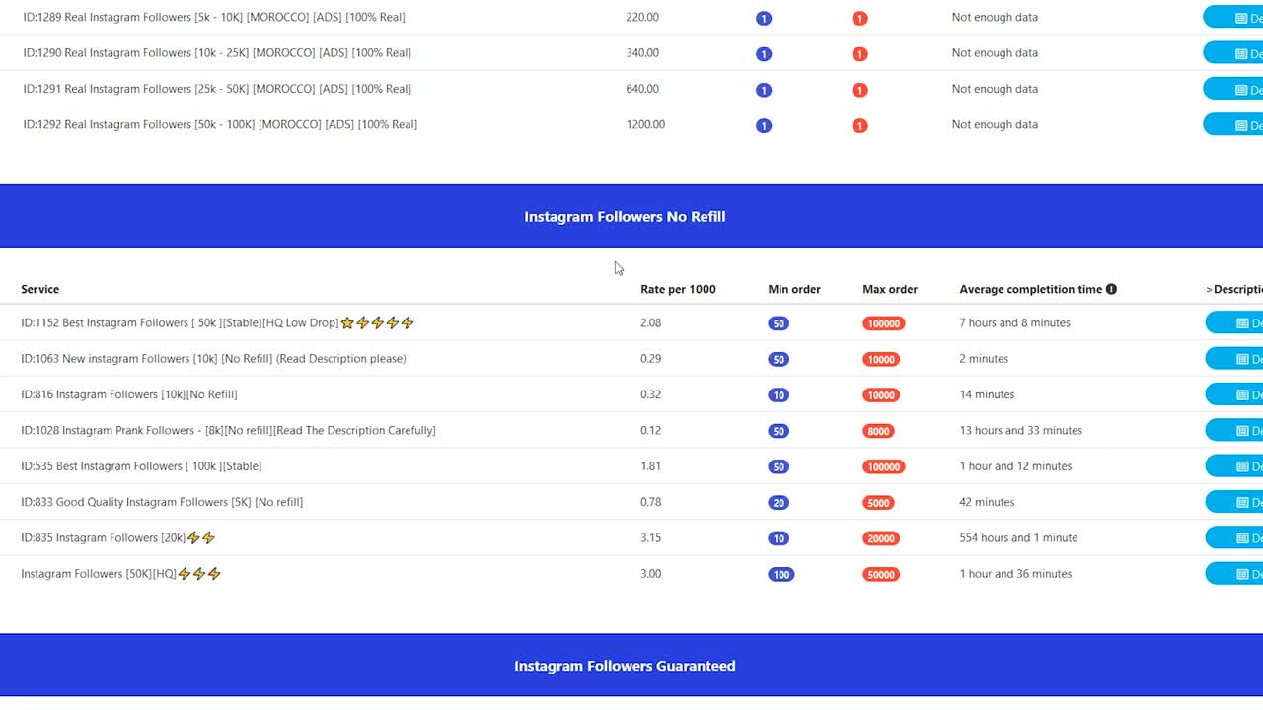Click the 220.00 rate value
Screen dimensions: 1263x710
click(x=642, y=17)
